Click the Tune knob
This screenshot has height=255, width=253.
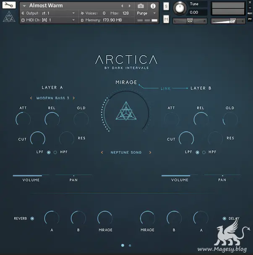(180, 8)
